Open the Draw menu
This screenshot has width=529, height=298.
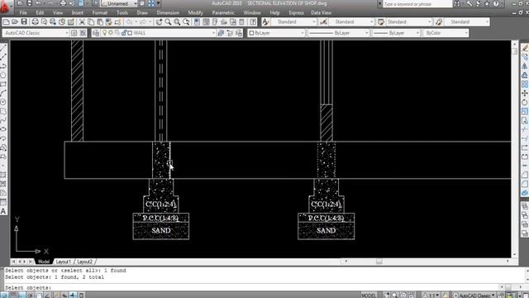pyautogui.click(x=142, y=13)
